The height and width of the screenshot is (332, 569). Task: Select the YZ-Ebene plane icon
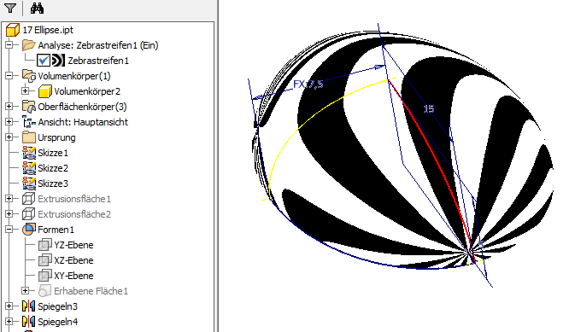(x=44, y=245)
